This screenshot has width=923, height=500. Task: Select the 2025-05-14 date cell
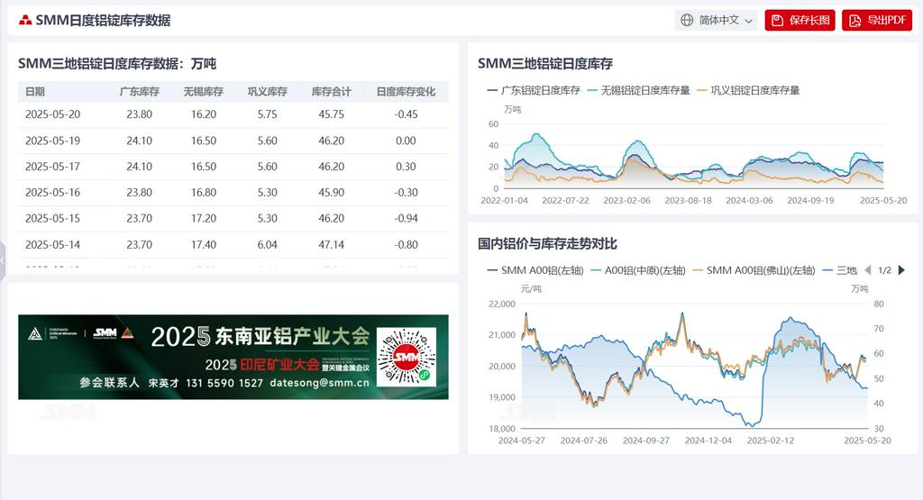coord(52,244)
